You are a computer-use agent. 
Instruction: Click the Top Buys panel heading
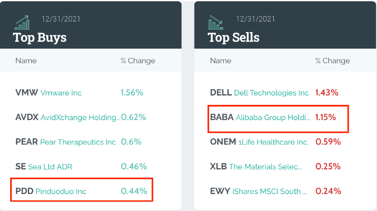pyautogui.click(x=40, y=38)
